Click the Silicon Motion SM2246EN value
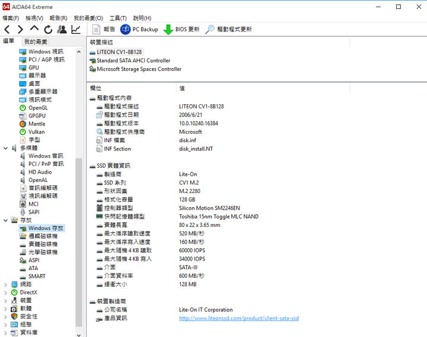Screen dimensions: 427x337 coord(209,208)
